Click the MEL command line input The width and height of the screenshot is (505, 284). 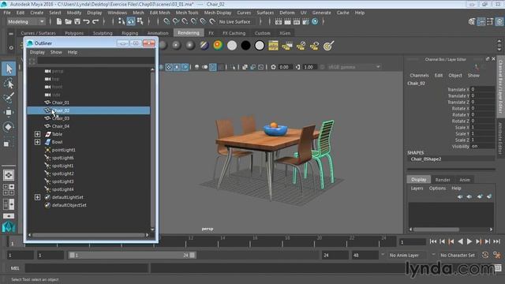[87, 268]
